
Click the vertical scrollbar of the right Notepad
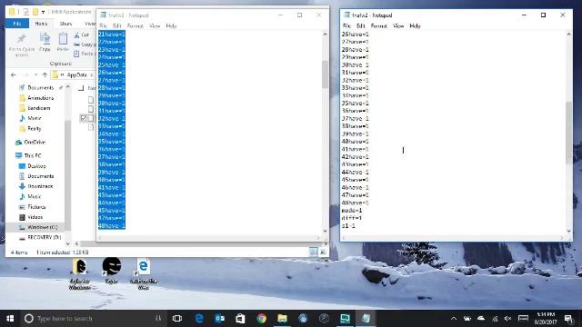pos(568,132)
